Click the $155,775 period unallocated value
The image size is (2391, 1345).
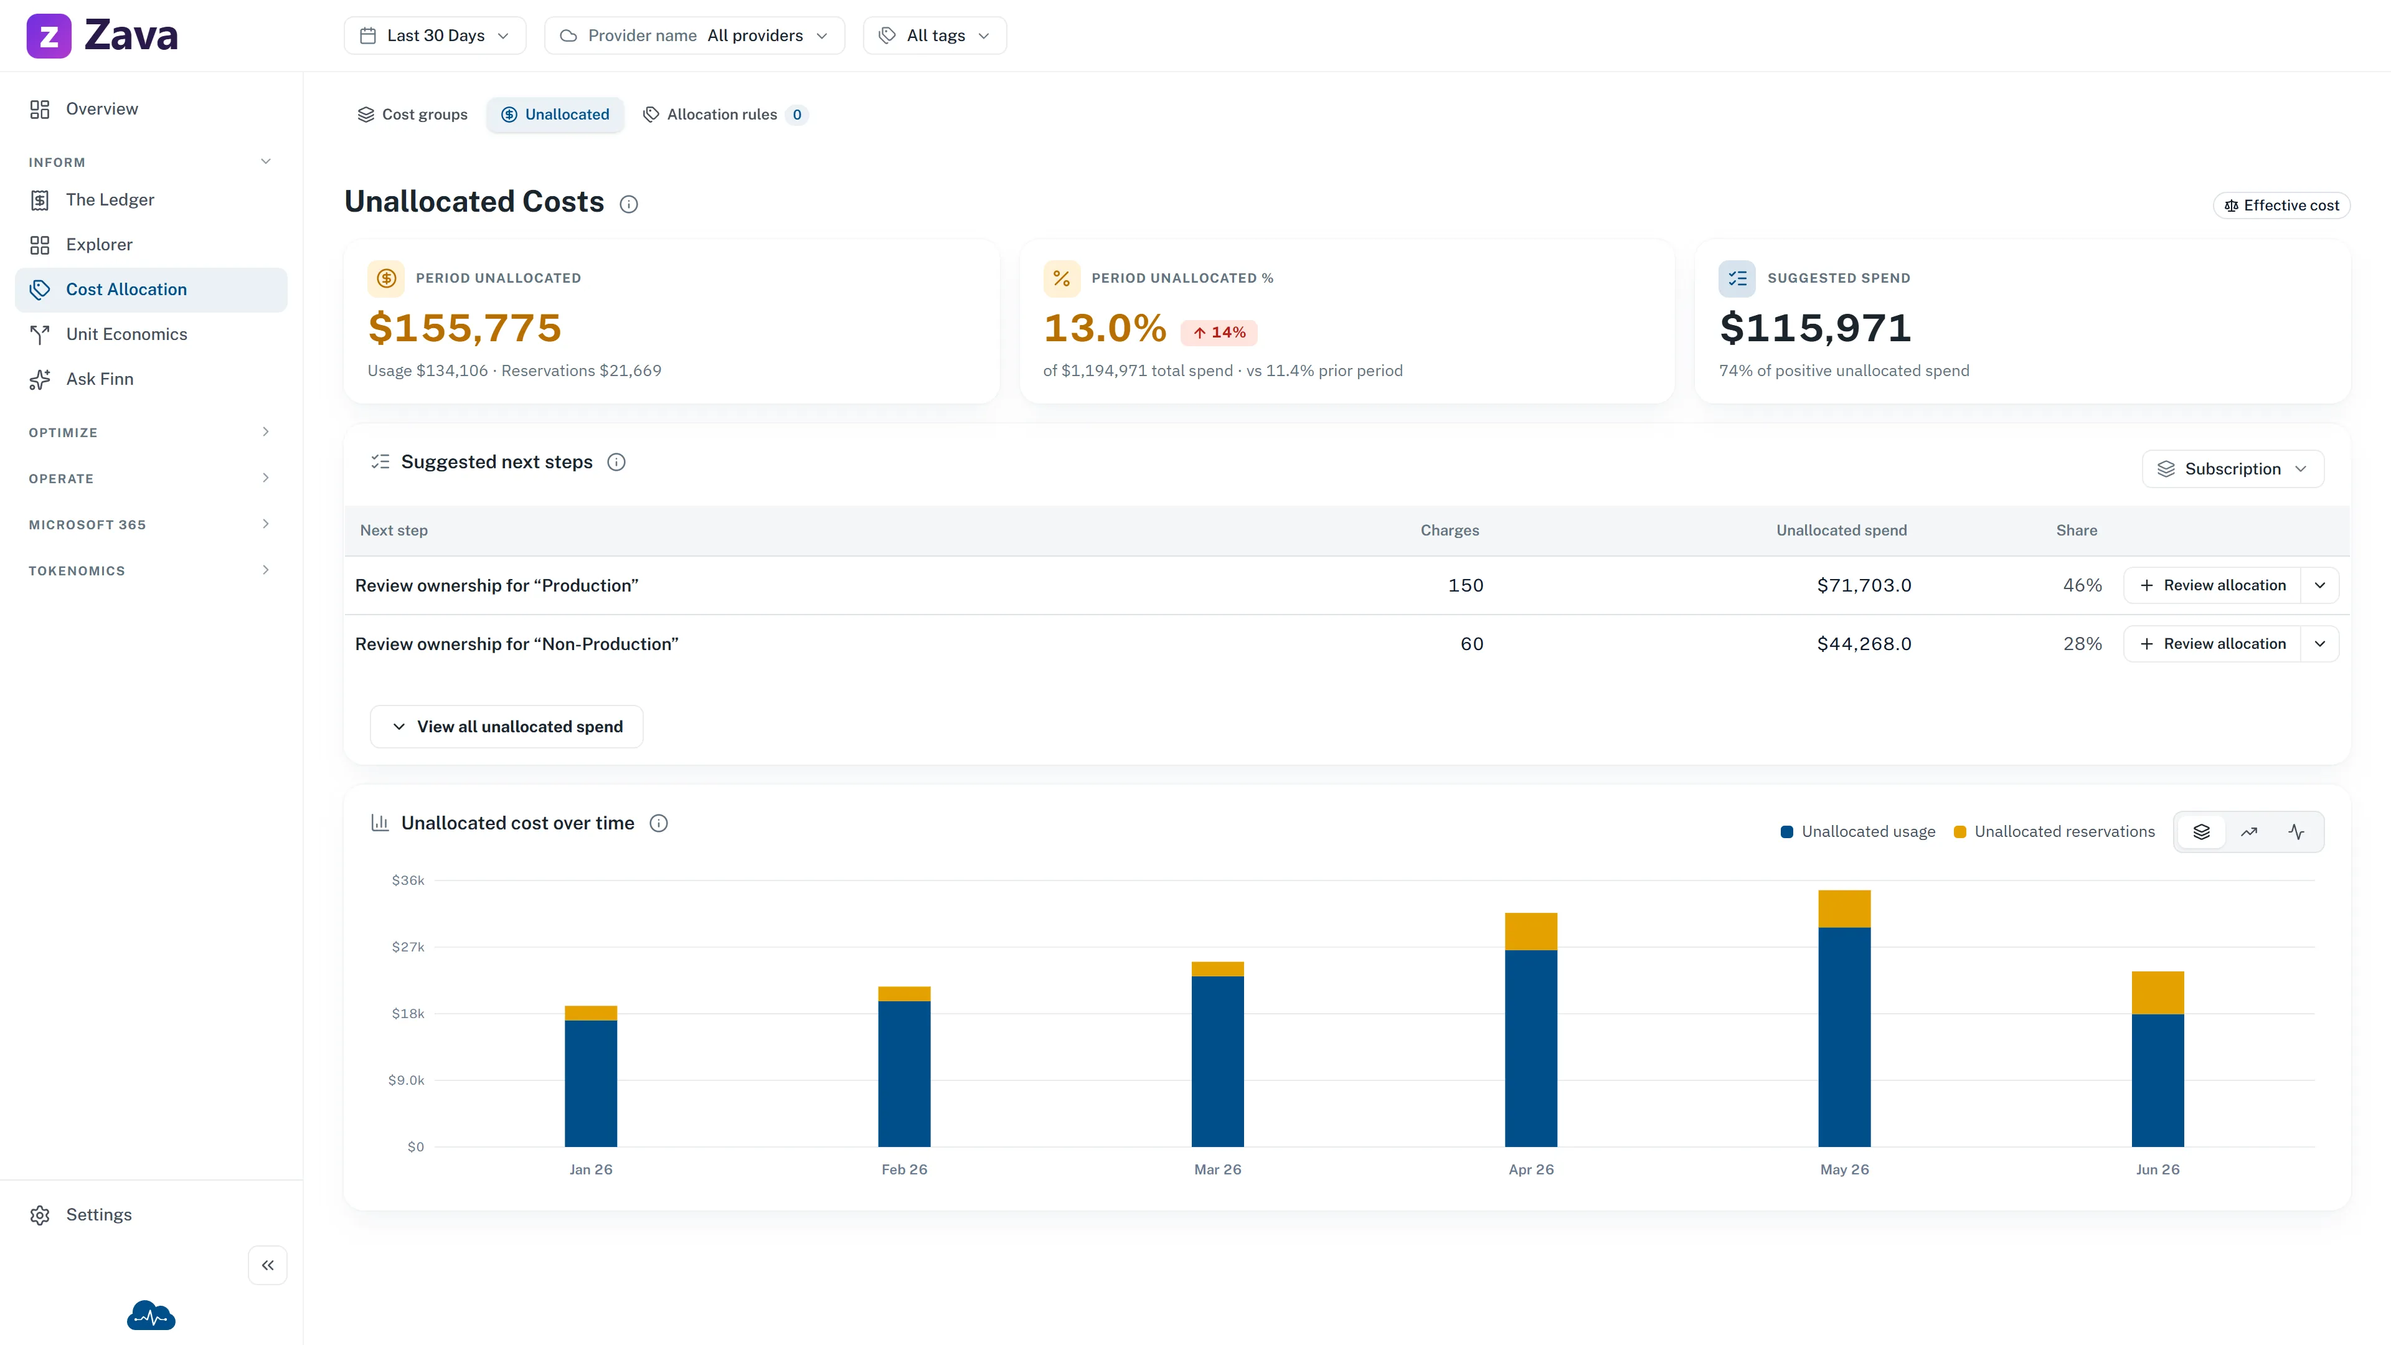[465, 328]
